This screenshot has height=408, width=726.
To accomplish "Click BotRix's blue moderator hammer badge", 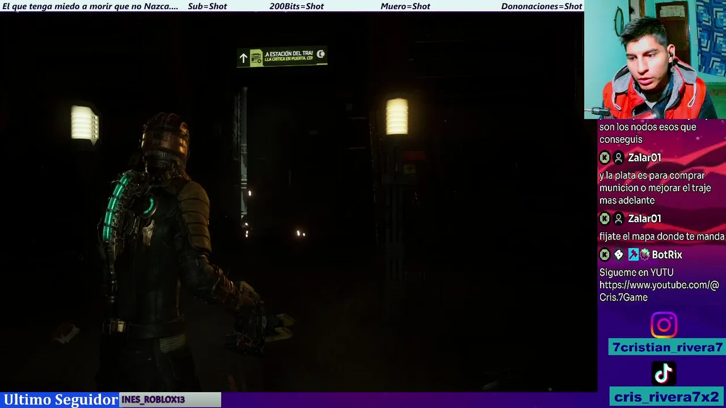I will 634,255.
